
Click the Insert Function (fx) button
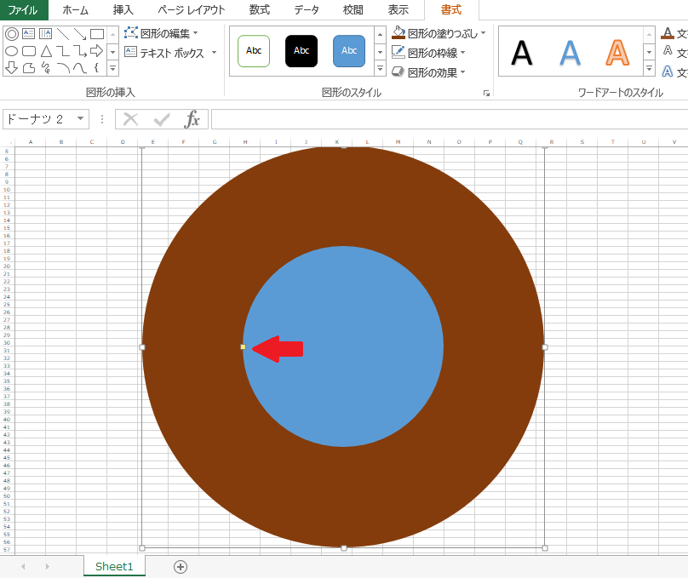point(193,119)
